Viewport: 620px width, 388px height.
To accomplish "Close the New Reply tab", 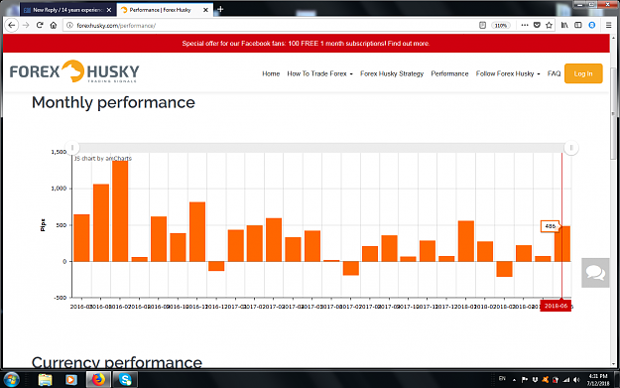I will 109,10.
